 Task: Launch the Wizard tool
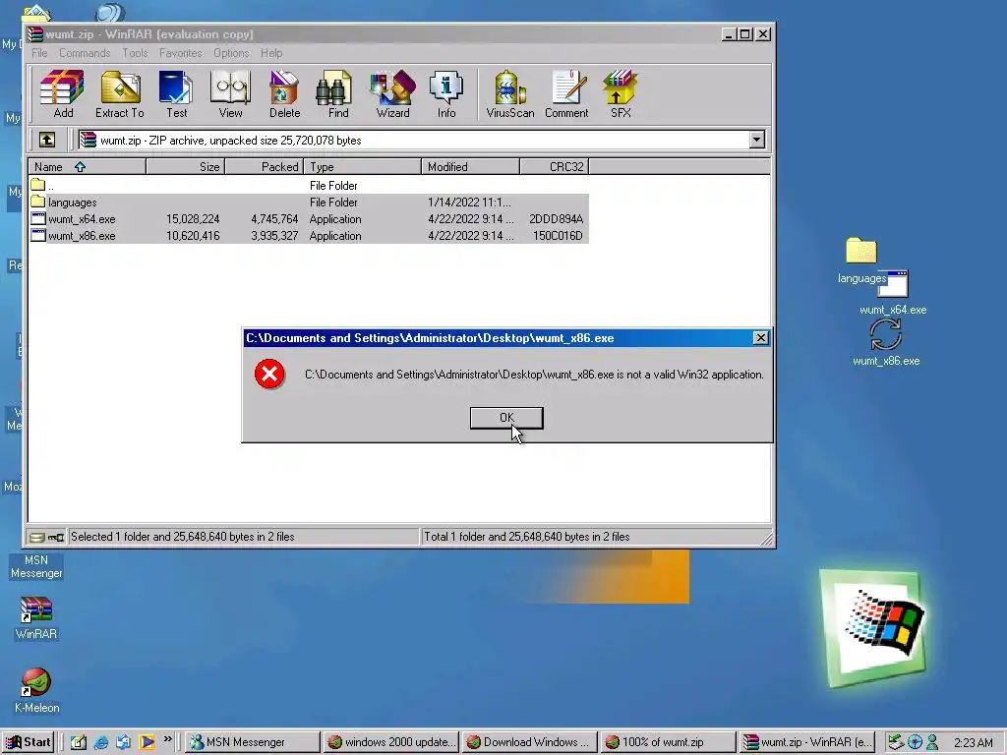(392, 94)
